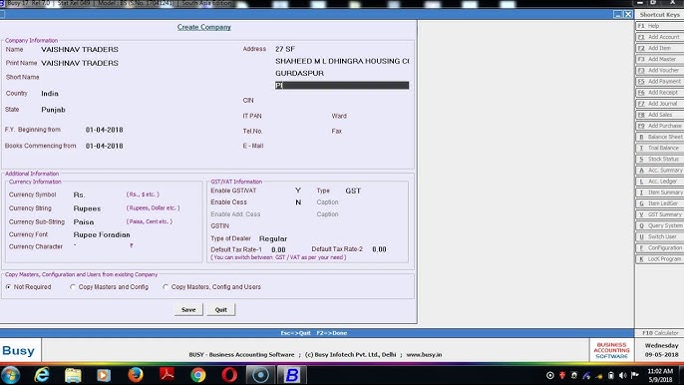Toggle Enable GST/VAT value Y
Image resolution: width=684 pixels, height=385 pixels.
[298, 191]
